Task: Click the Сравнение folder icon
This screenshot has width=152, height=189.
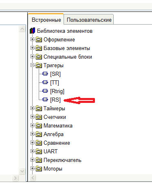Action: (39, 143)
